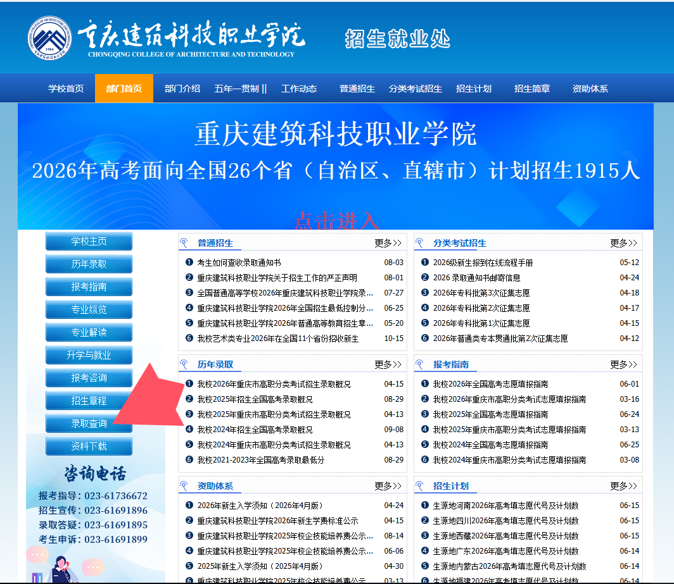
Task: Open 生源地广东2026年高考填志愿代号及计划数
Action: [506, 551]
